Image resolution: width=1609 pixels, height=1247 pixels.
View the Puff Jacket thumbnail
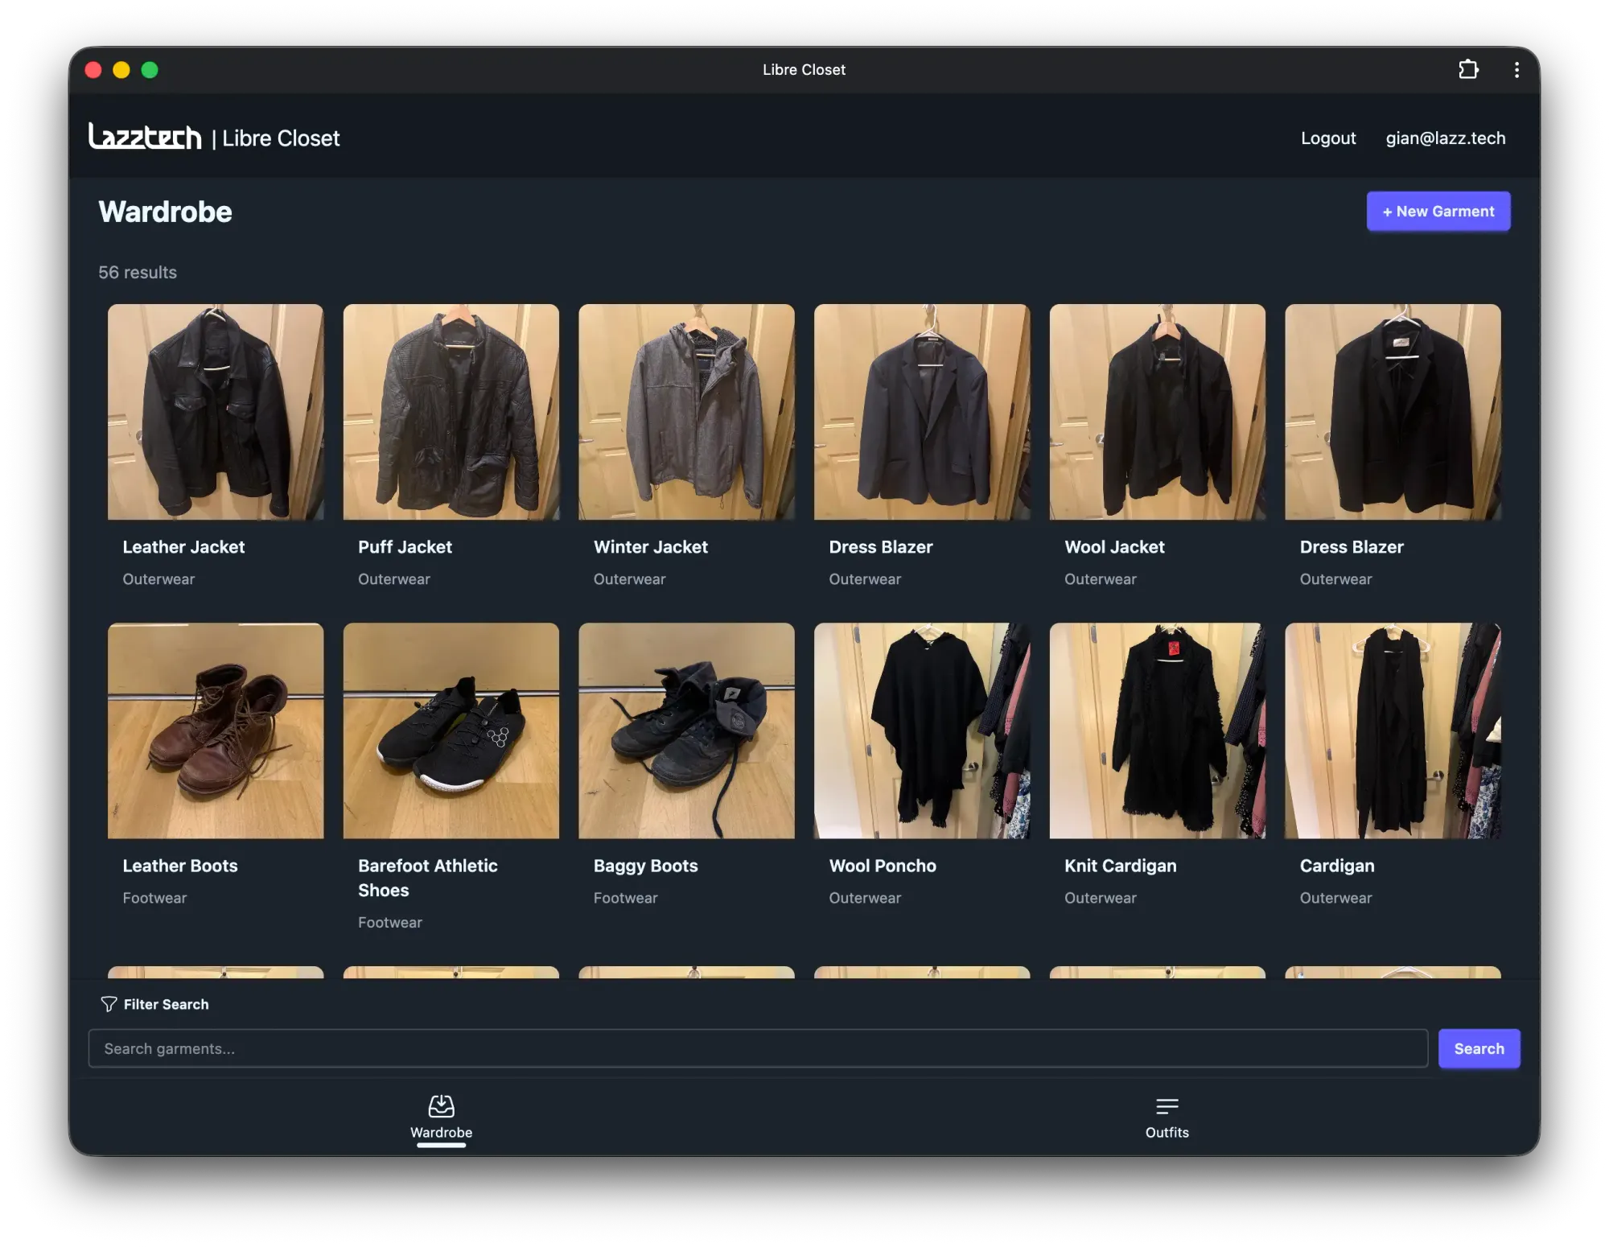(x=451, y=412)
